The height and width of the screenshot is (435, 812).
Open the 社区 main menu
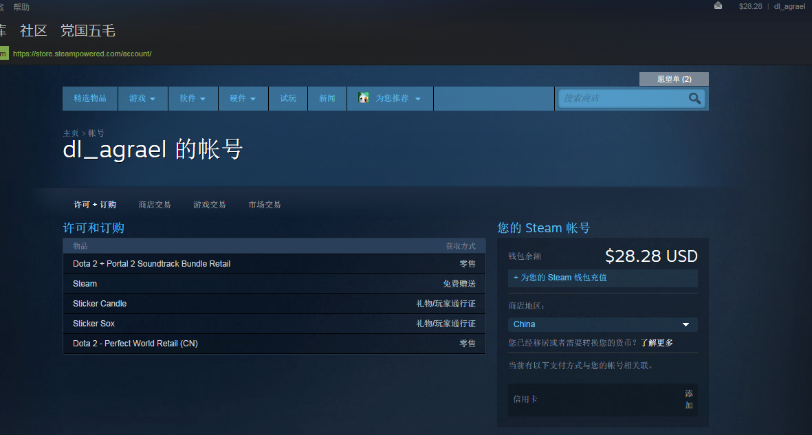pos(34,30)
